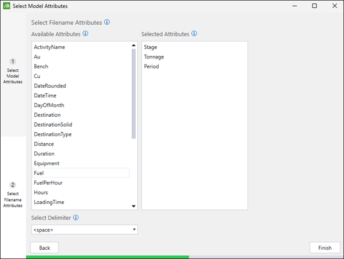Click the Available Attributes scrollbar thumb

click(133, 94)
